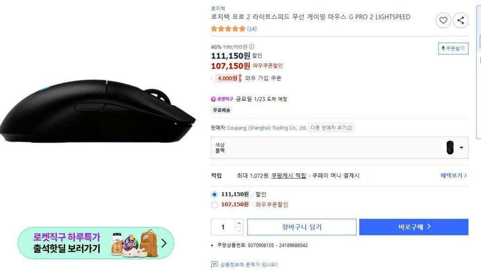Select the 107,150원 와우쿠폰할인 radio button

pos(214,204)
